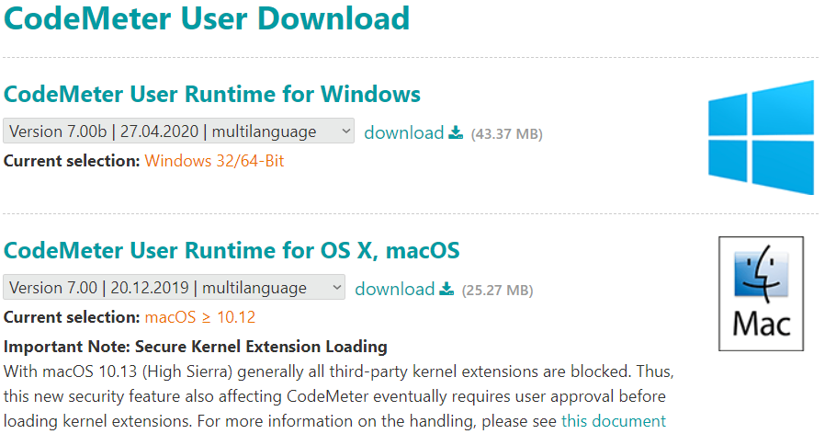Expand the Version 7.00 macOS dropdown
Image resolution: width=825 pixels, height=434 pixels.
[174, 288]
